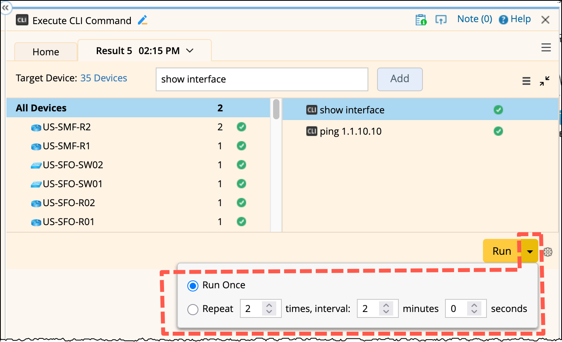Screen dimensions: 562x342
Task: Click the router icon next to US-SFO-R01
Action: pos(36,222)
